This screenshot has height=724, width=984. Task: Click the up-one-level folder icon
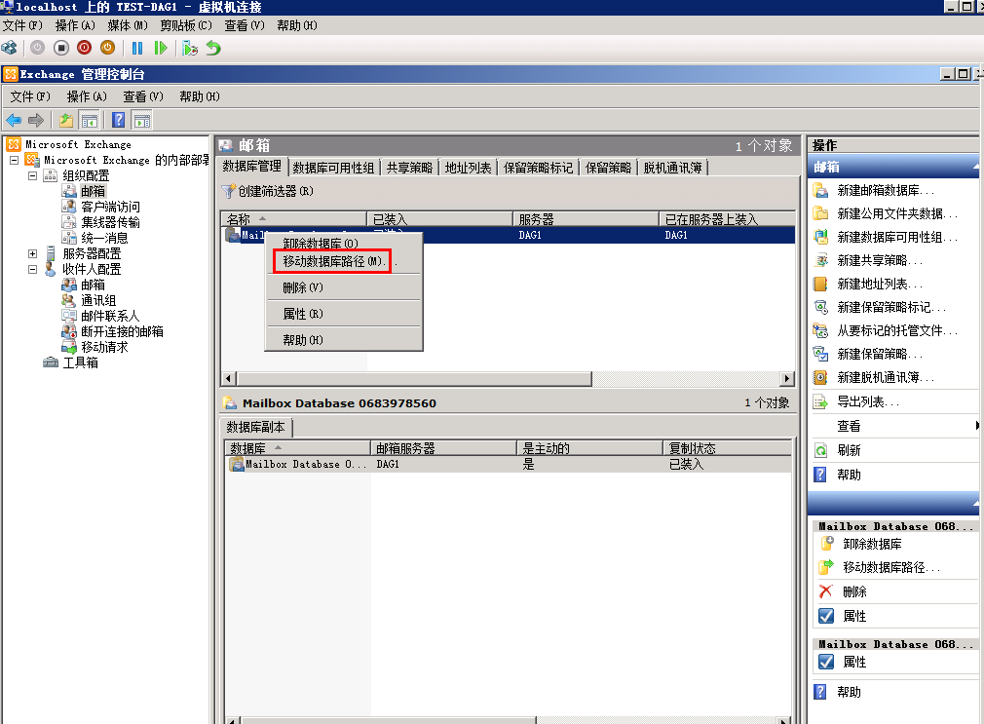point(66,120)
